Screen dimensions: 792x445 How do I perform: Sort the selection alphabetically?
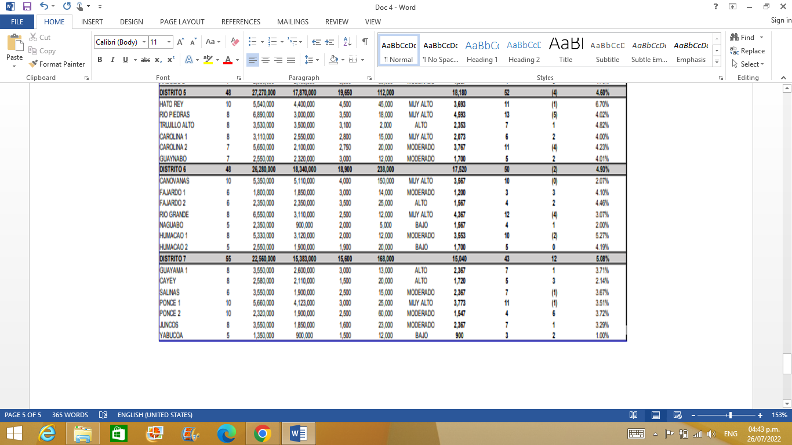tap(347, 42)
